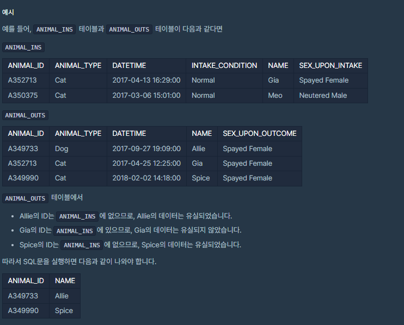Click ANIMAL_TYPE header in the ANIMAL_OUTS table

pos(78,134)
